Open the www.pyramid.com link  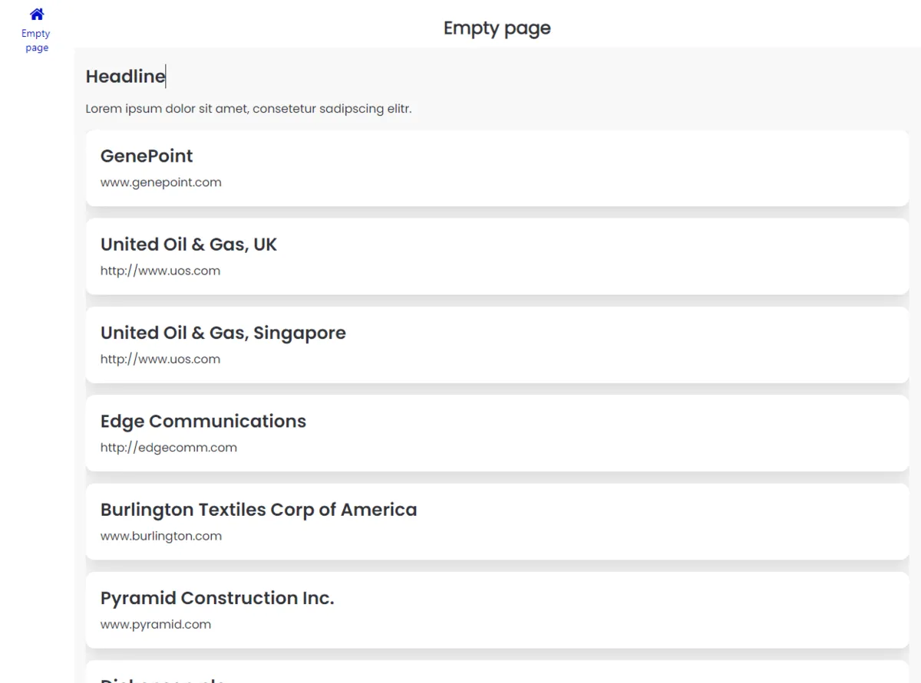(x=155, y=624)
